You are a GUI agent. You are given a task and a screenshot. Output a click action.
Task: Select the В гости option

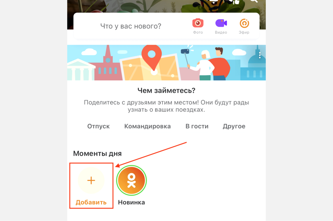tap(197, 126)
